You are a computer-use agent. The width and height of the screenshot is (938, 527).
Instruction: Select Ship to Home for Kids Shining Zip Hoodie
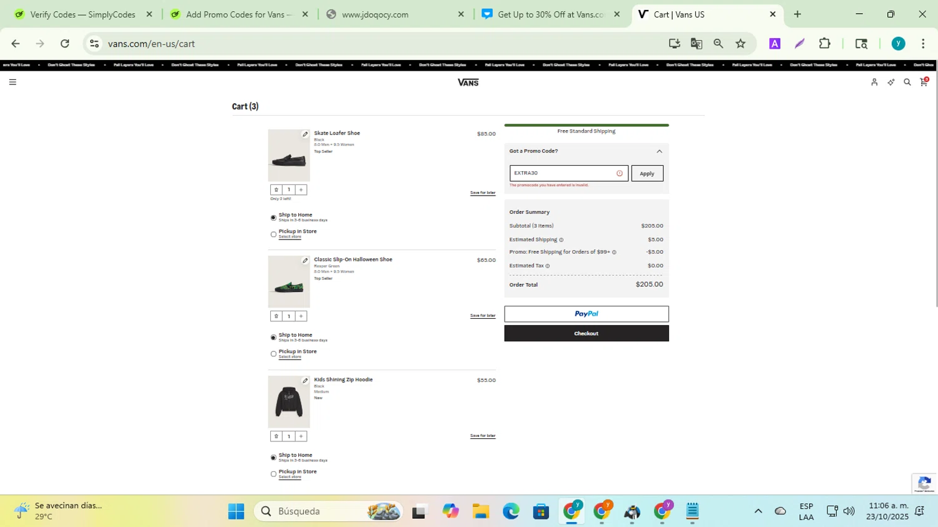273,458
